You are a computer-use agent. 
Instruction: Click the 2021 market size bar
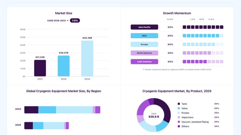click(40, 68)
